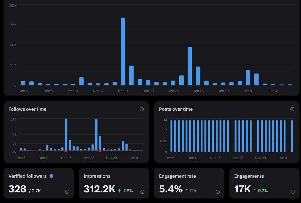Click the '328' verified followers value
This screenshot has width=301, height=203.
[x=17, y=189]
